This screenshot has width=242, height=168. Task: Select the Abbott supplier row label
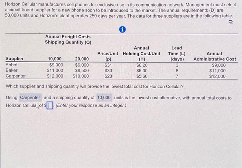coord(12,65)
